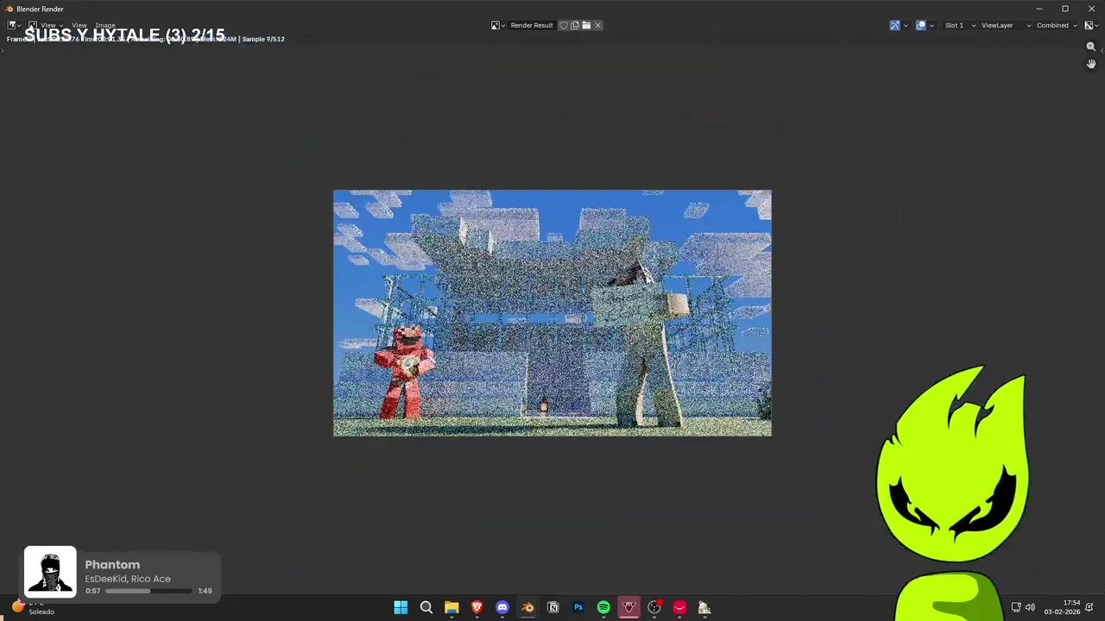
Task: Toggle the overlays display button
Action: pyautogui.click(x=921, y=25)
